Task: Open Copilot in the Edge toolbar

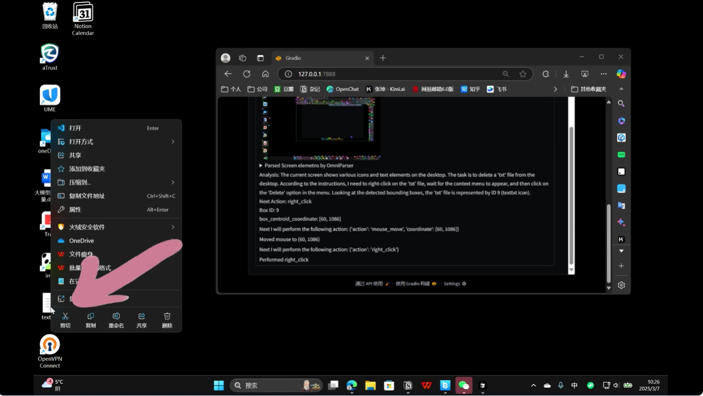Action: click(x=621, y=74)
